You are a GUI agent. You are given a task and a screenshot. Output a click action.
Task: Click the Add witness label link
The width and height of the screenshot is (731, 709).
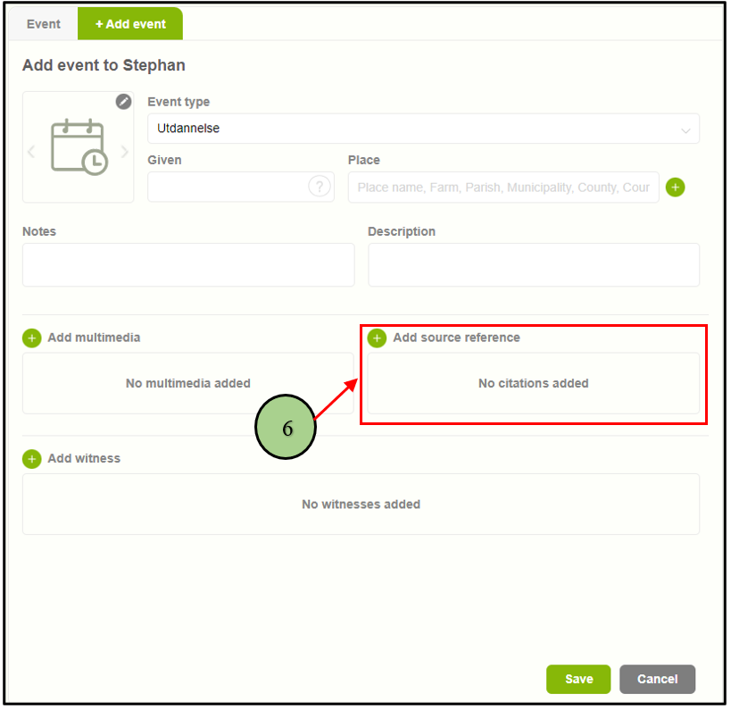tap(84, 459)
